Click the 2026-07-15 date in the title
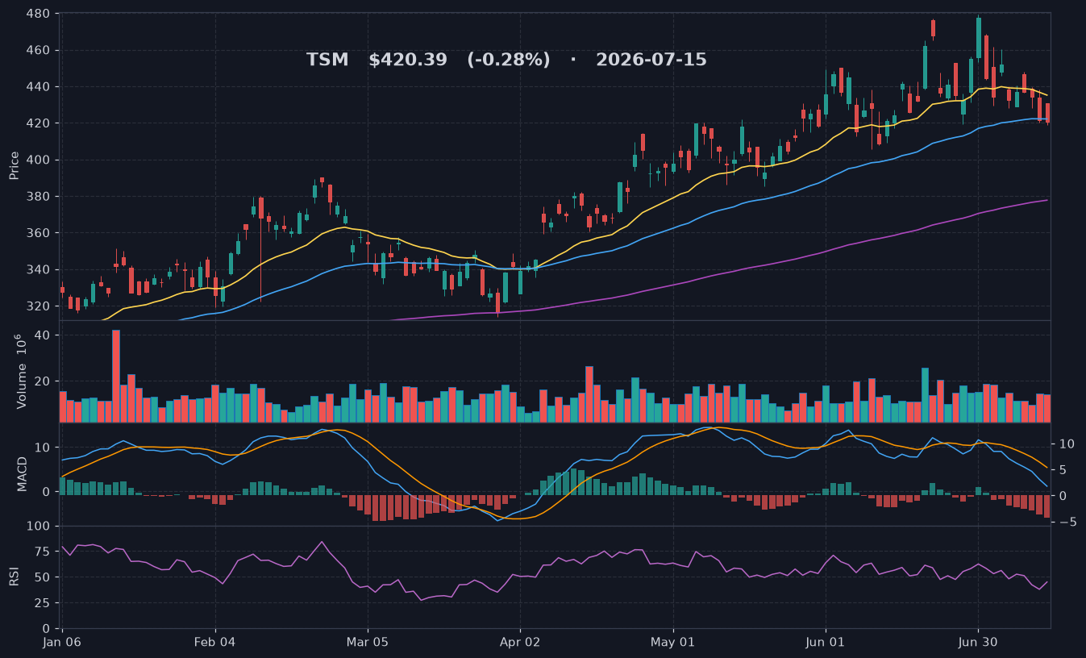Screen dimensions: 1086x658 pos(651,60)
